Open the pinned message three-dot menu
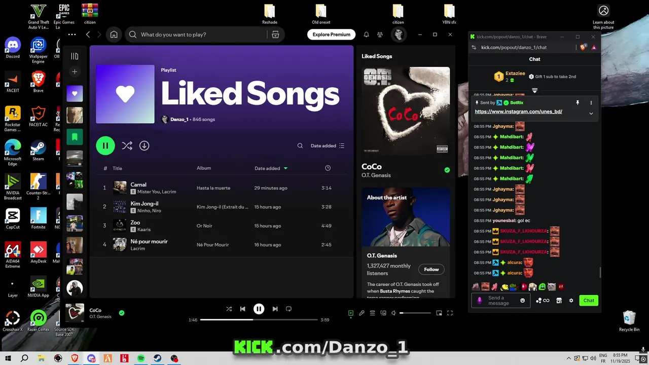The height and width of the screenshot is (365, 649). coord(591,103)
